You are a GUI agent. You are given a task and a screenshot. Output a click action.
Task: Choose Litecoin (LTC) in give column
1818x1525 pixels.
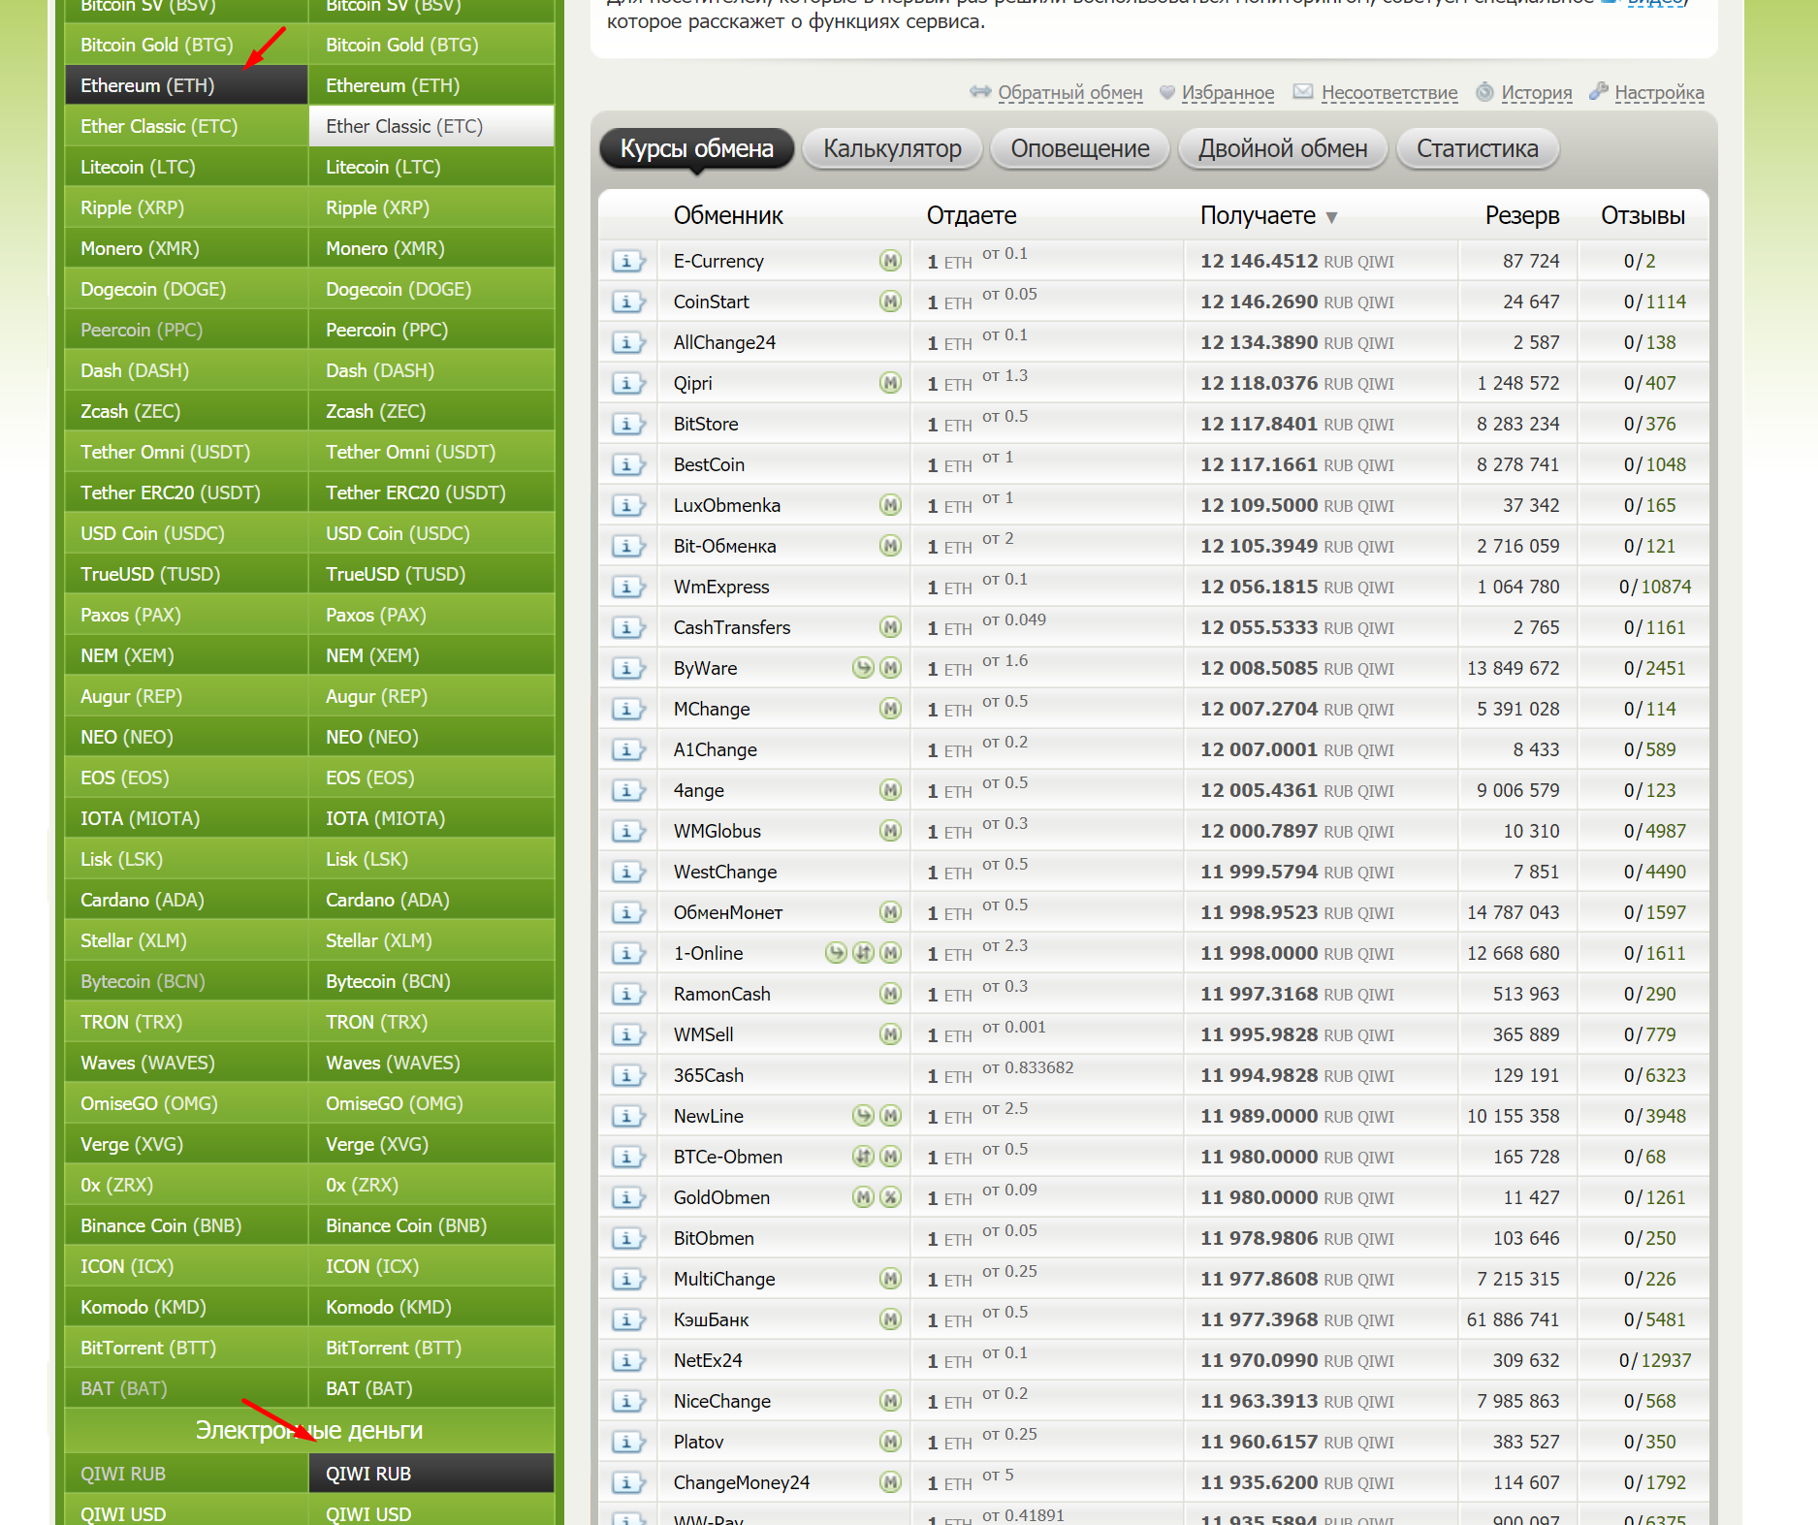(x=186, y=167)
